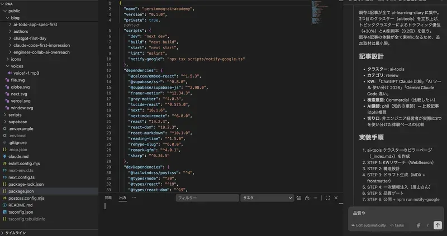Image resolution: width=447 pixels, height=236 pixels.
Task: Attach a file with the paperclip icon
Action: [x=418, y=225]
